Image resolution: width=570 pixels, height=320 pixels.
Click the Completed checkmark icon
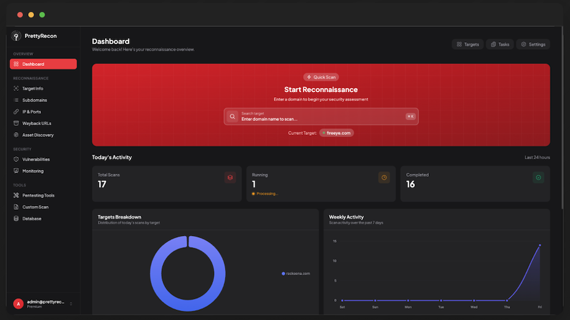click(538, 177)
